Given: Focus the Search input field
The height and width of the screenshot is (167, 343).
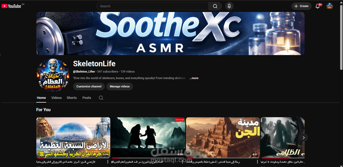Looking at the screenshot, I should point(153,6).
